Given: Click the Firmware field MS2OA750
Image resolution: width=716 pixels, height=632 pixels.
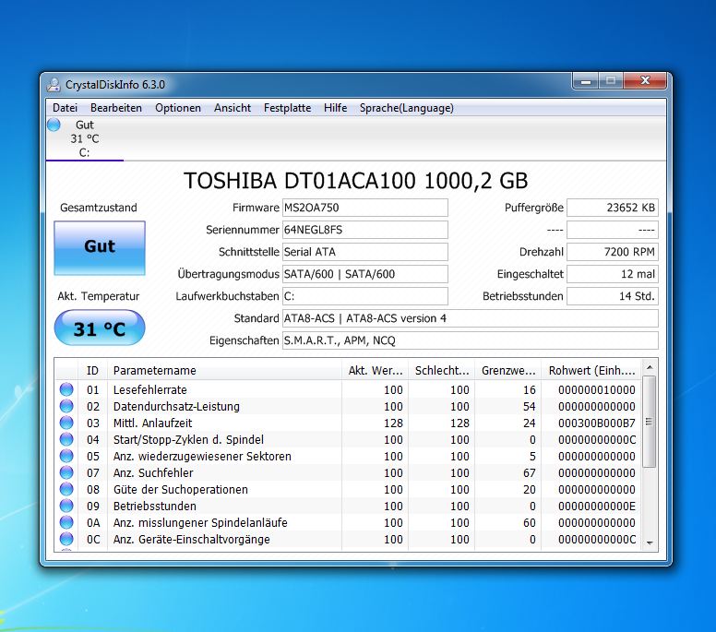Looking at the screenshot, I should click(364, 208).
